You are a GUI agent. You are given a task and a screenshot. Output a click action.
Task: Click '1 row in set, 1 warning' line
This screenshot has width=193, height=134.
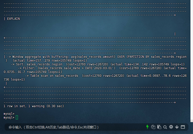(34, 106)
